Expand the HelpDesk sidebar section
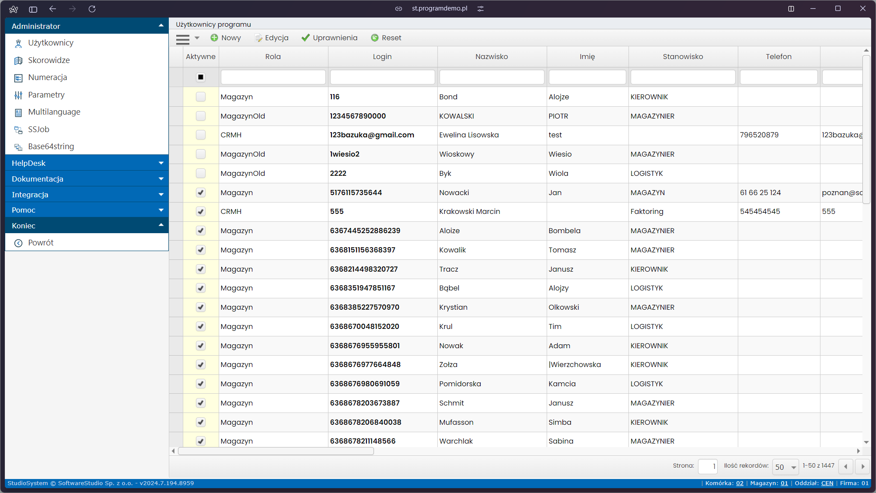 [87, 163]
